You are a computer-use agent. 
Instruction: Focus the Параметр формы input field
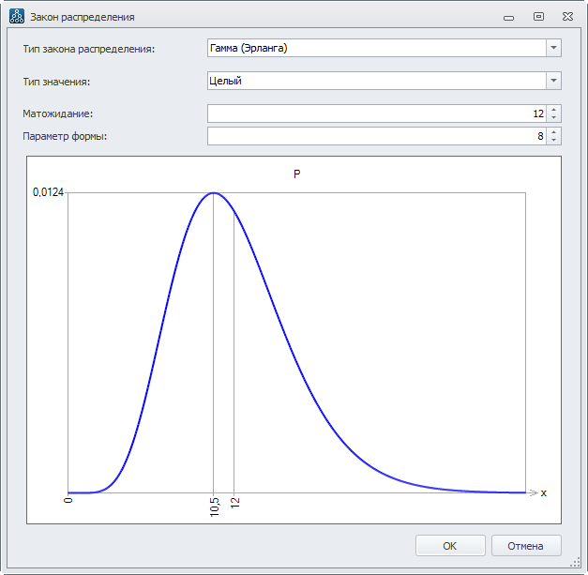point(375,136)
